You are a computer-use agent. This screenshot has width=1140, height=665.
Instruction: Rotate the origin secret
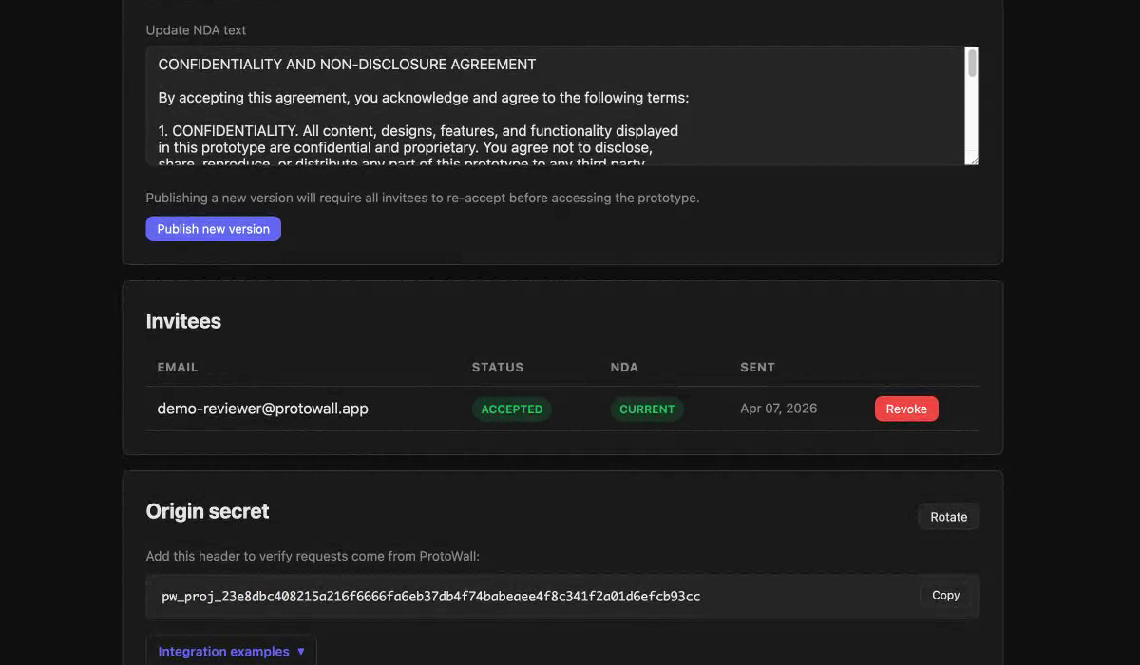tap(948, 516)
